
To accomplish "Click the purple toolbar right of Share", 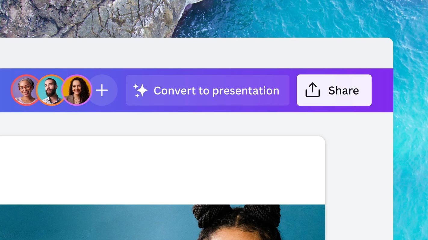I will 382,90.
